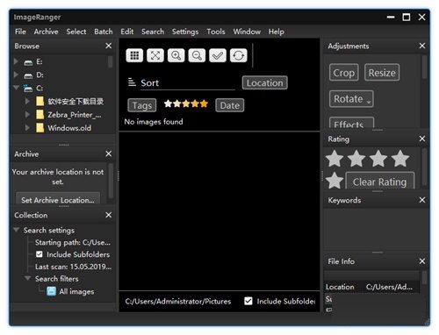
Task: Expand the D: drive tree node
Action: click(16, 75)
